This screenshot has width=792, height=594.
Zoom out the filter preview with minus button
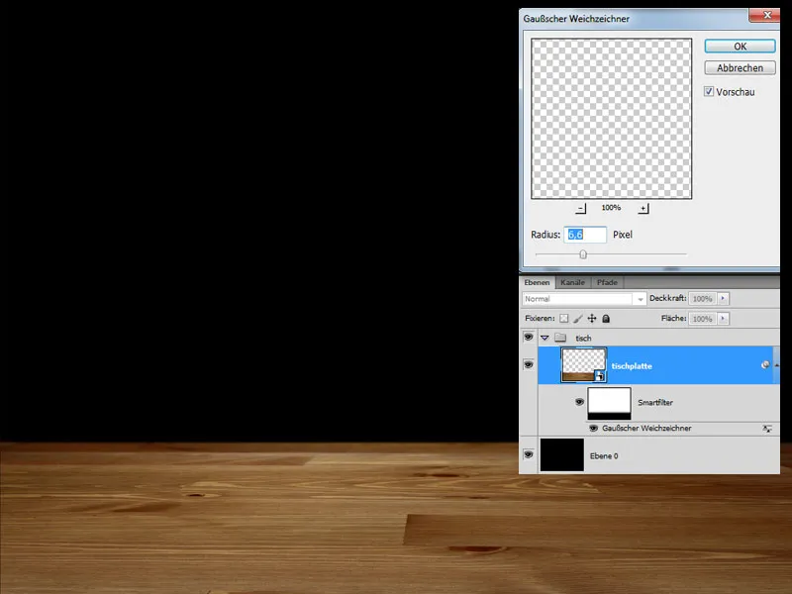point(581,208)
